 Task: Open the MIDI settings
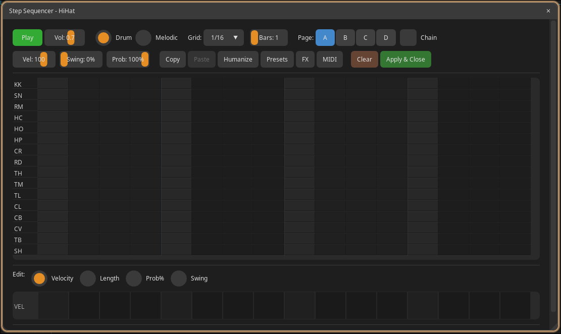click(329, 59)
